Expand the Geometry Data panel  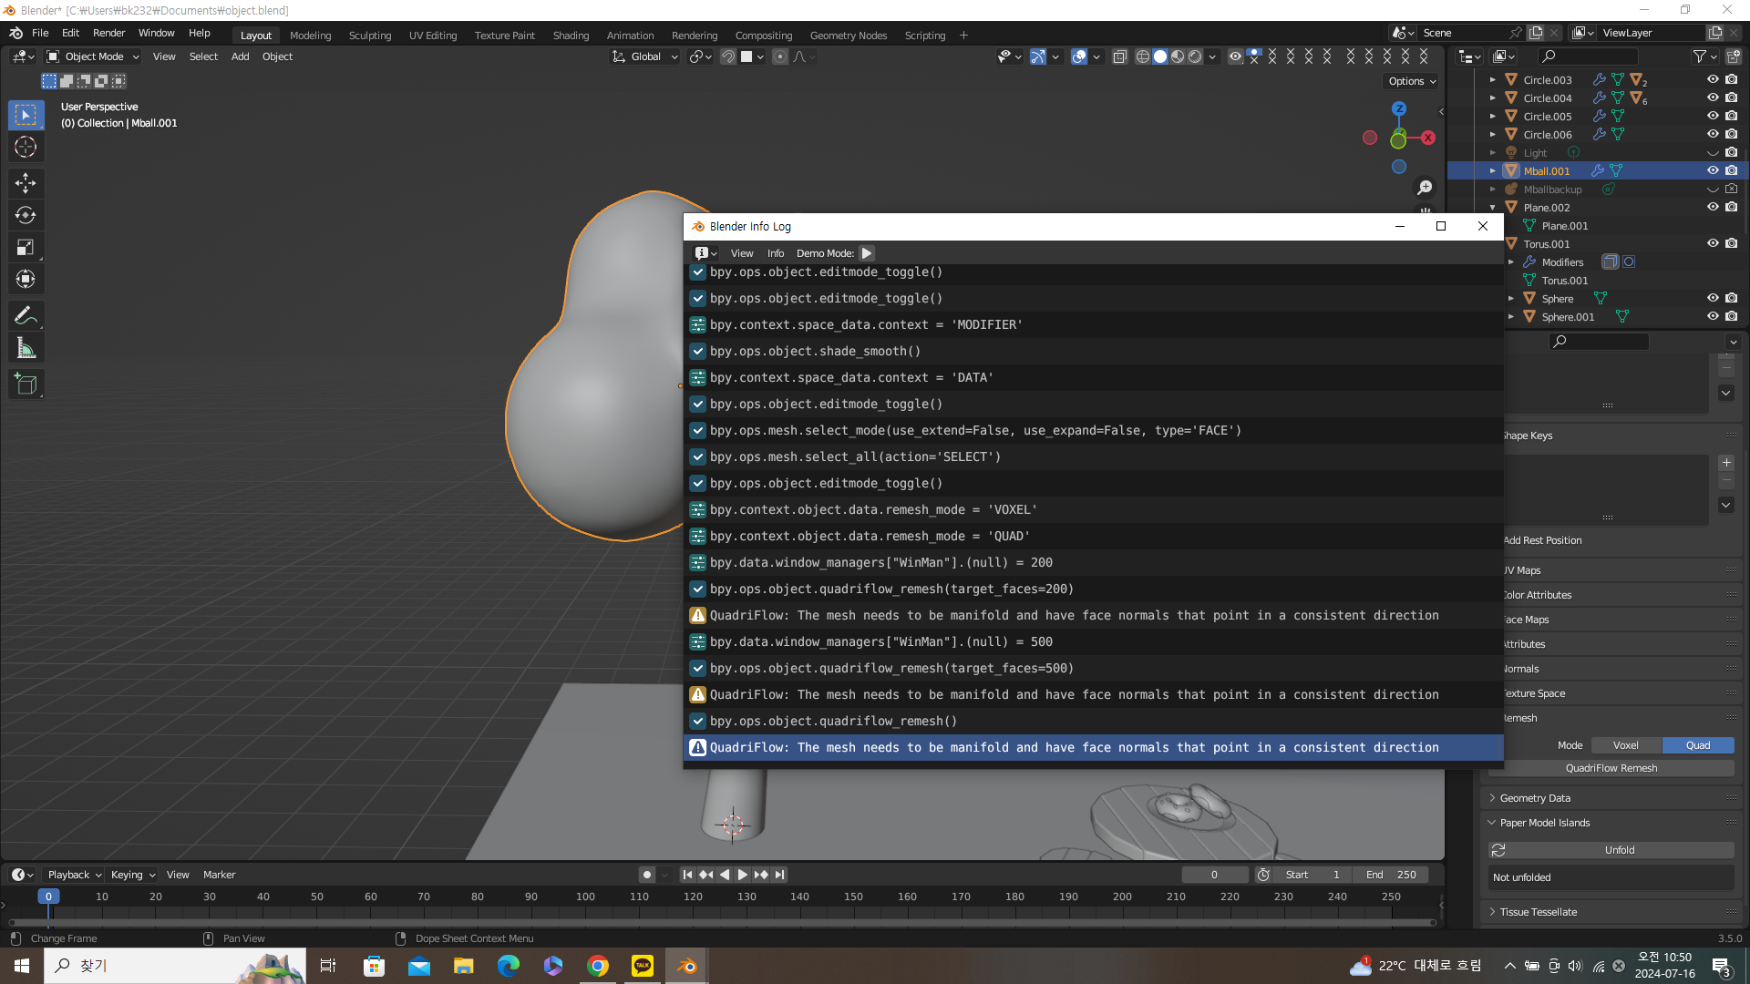tap(1535, 798)
